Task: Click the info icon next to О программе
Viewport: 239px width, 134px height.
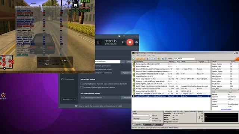Action: pos(62,79)
